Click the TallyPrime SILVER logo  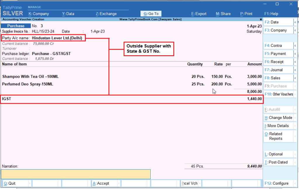click(x=13, y=11)
